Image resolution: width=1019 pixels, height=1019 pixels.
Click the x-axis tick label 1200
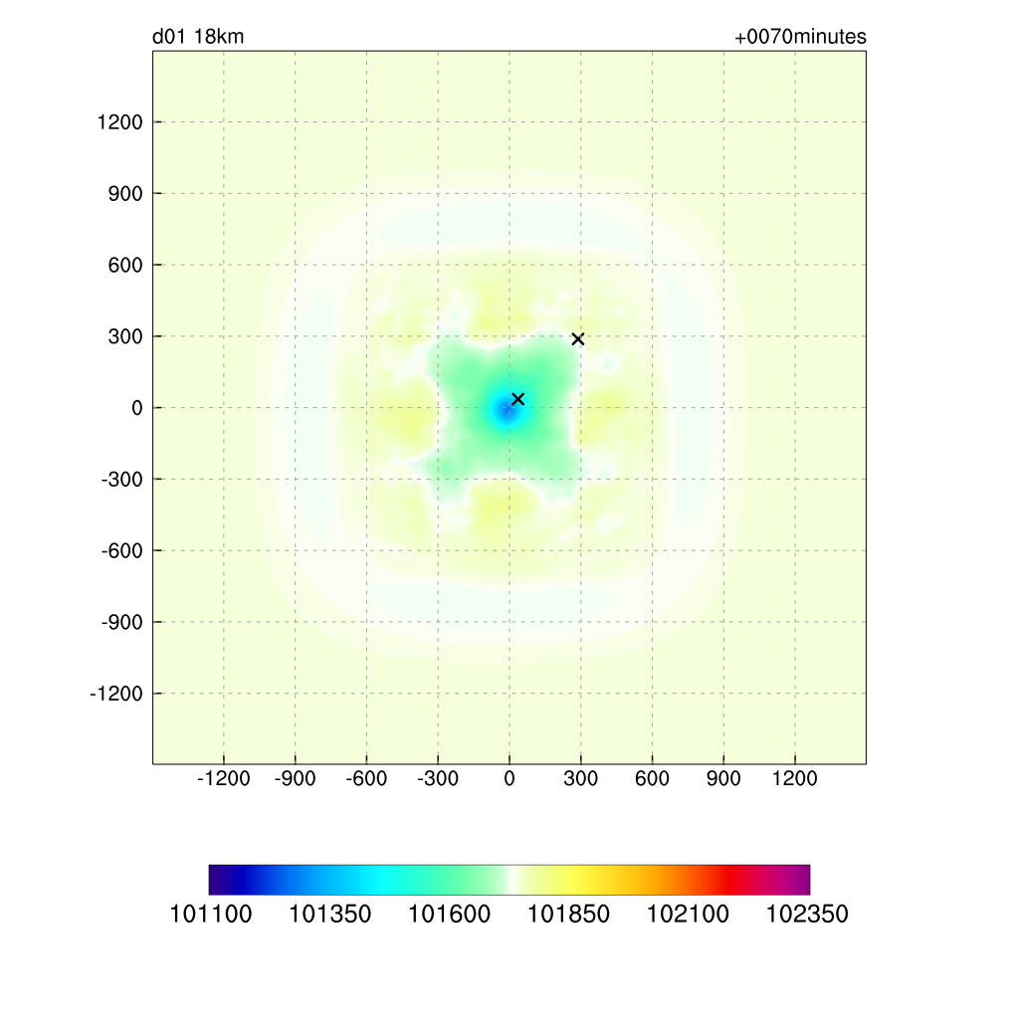(795, 778)
